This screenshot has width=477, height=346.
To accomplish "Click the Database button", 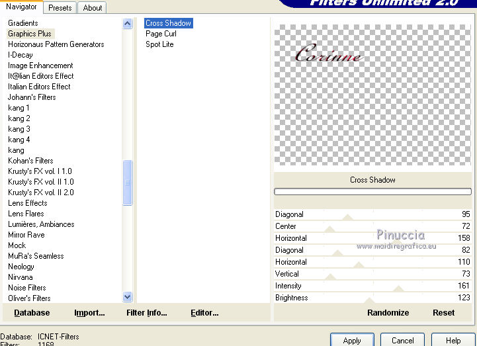I will 32,313.
